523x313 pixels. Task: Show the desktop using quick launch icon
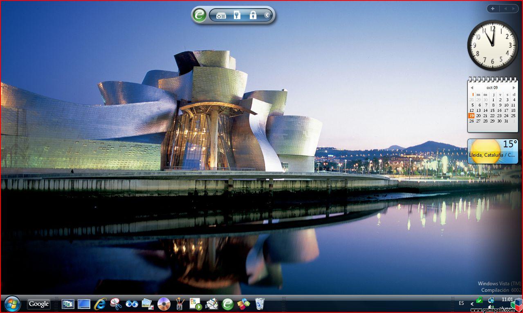click(84, 304)
